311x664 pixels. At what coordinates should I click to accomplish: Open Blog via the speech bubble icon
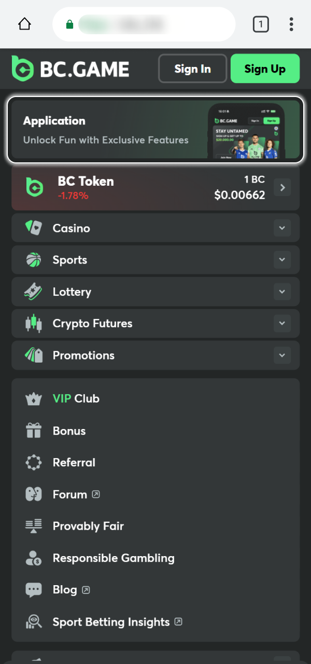click(x=33, y=590)
